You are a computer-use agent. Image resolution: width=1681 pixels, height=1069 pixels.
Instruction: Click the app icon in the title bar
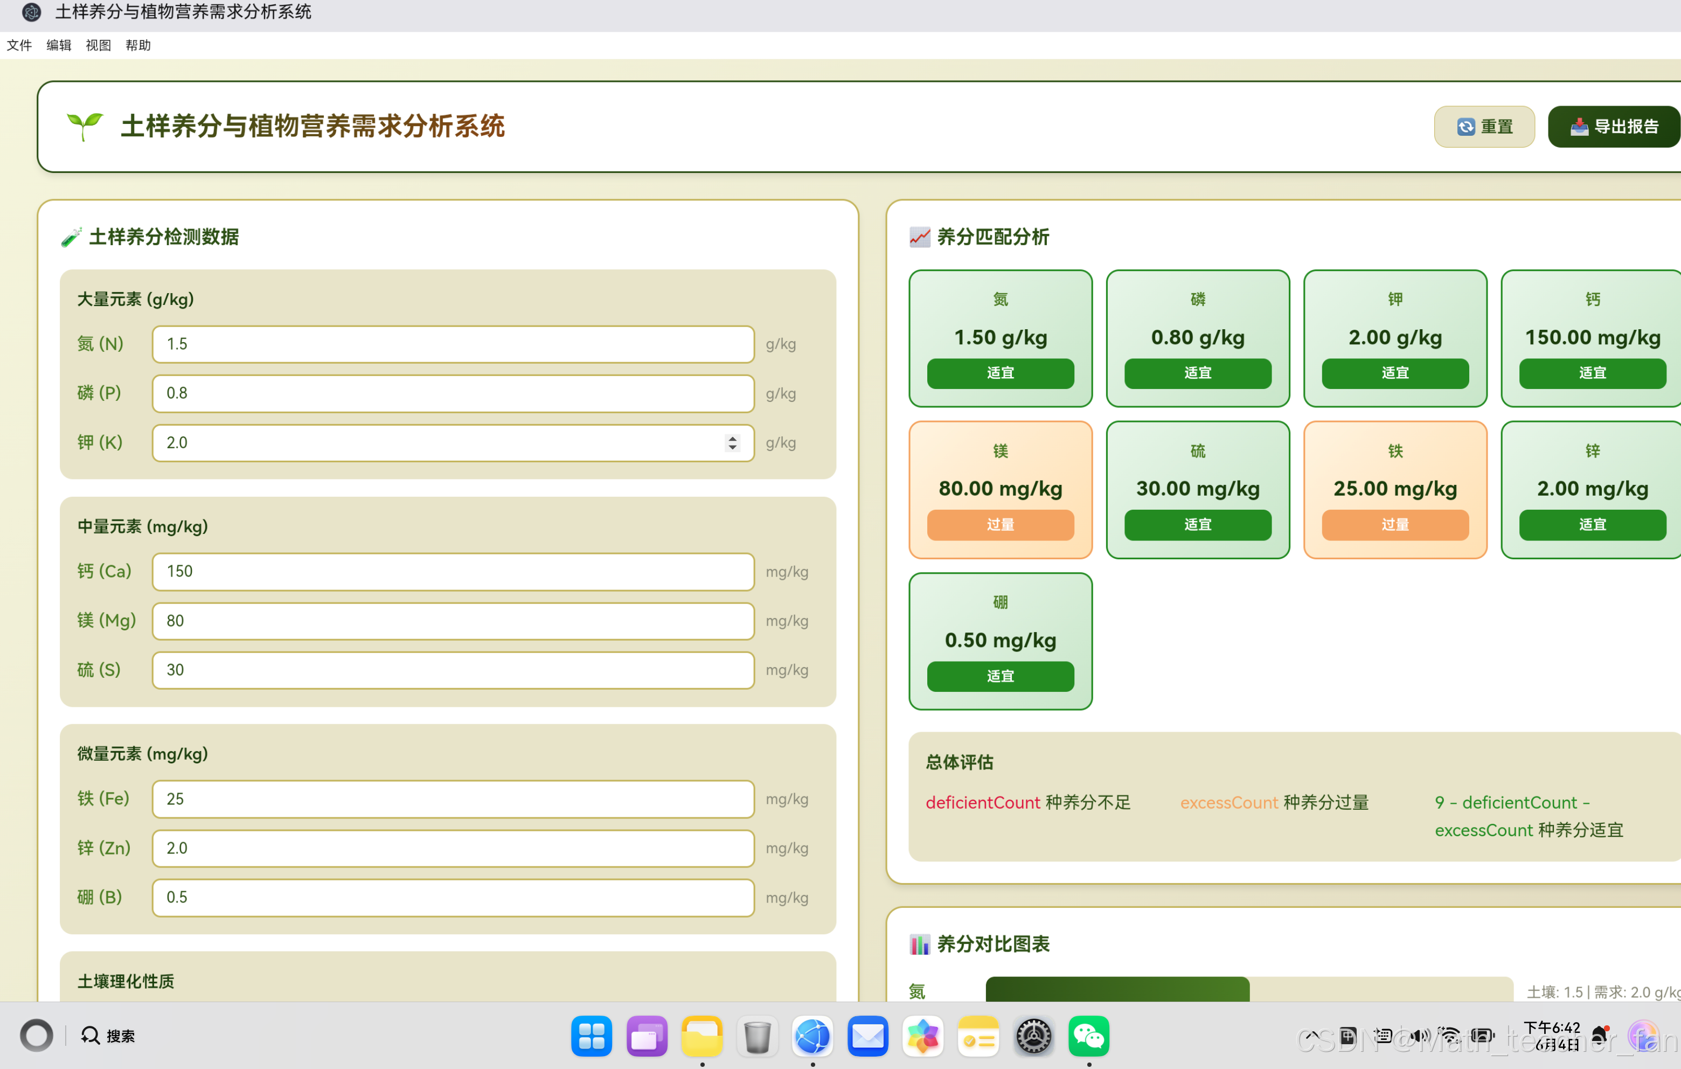pos(31,12)
